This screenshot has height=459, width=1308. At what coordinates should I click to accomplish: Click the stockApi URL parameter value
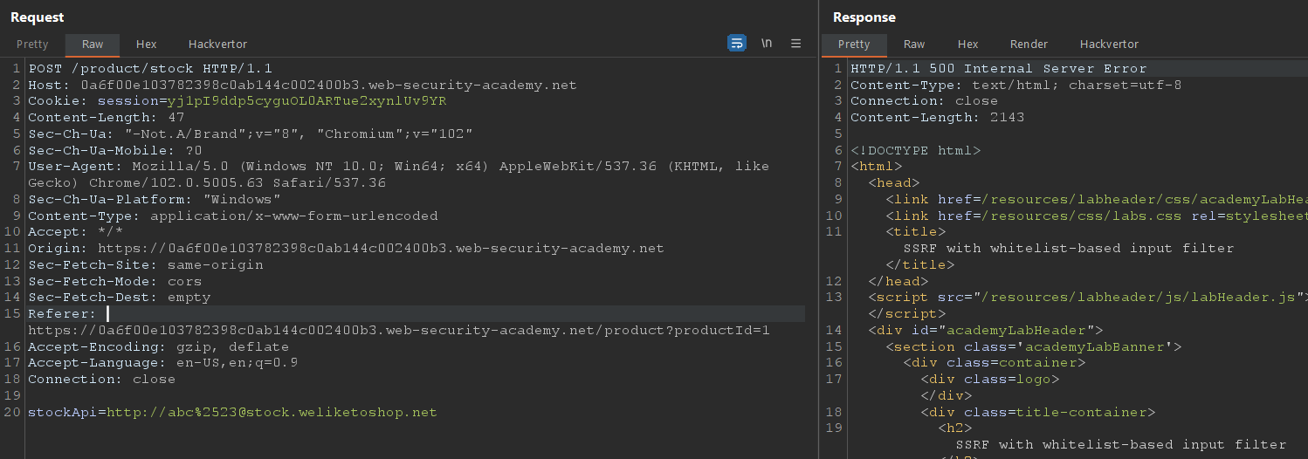pos(272,413)
